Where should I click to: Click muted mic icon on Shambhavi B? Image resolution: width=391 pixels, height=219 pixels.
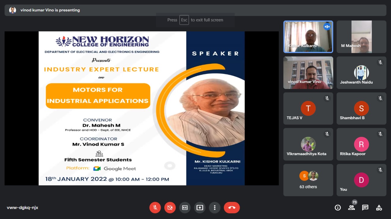380,98
